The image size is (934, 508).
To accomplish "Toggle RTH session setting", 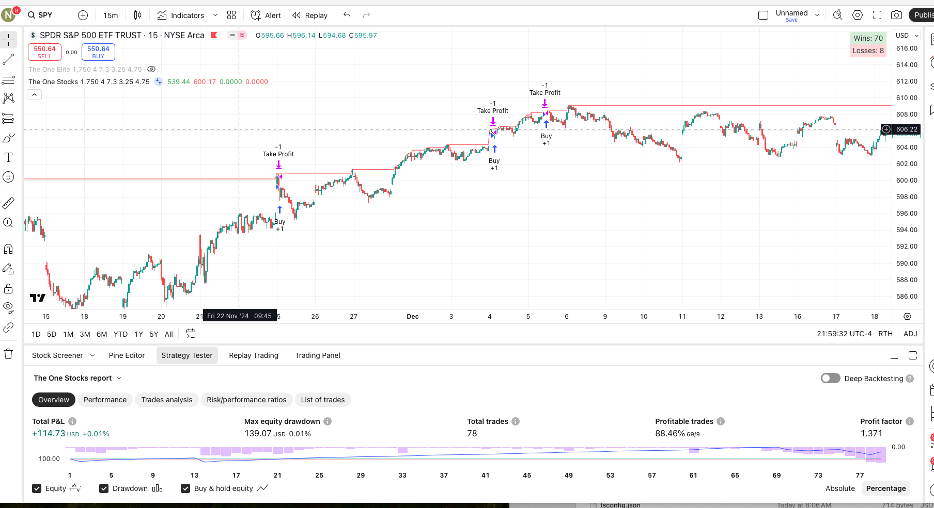I will (x=885, y=334).
